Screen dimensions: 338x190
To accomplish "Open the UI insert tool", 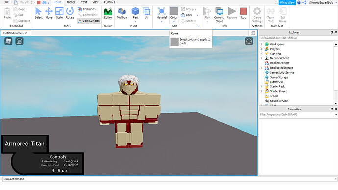I will coord(146,13).
